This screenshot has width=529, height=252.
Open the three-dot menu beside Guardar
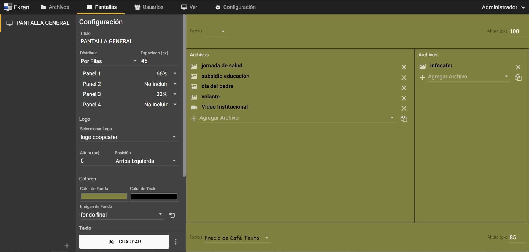[x=176, y=242]
